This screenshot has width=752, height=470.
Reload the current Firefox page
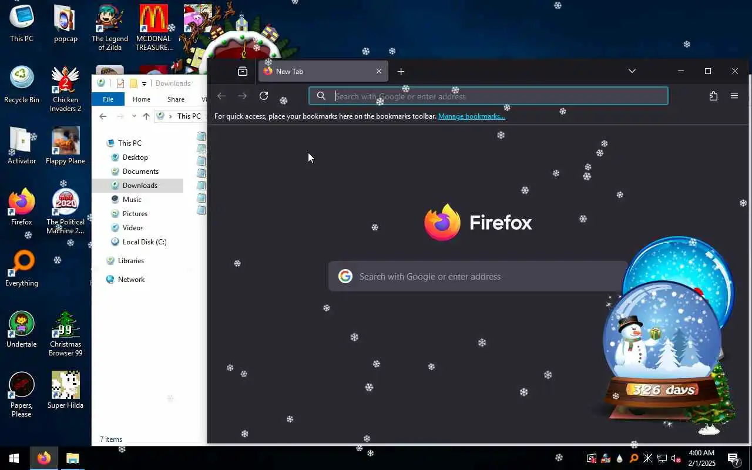(264, 96)
